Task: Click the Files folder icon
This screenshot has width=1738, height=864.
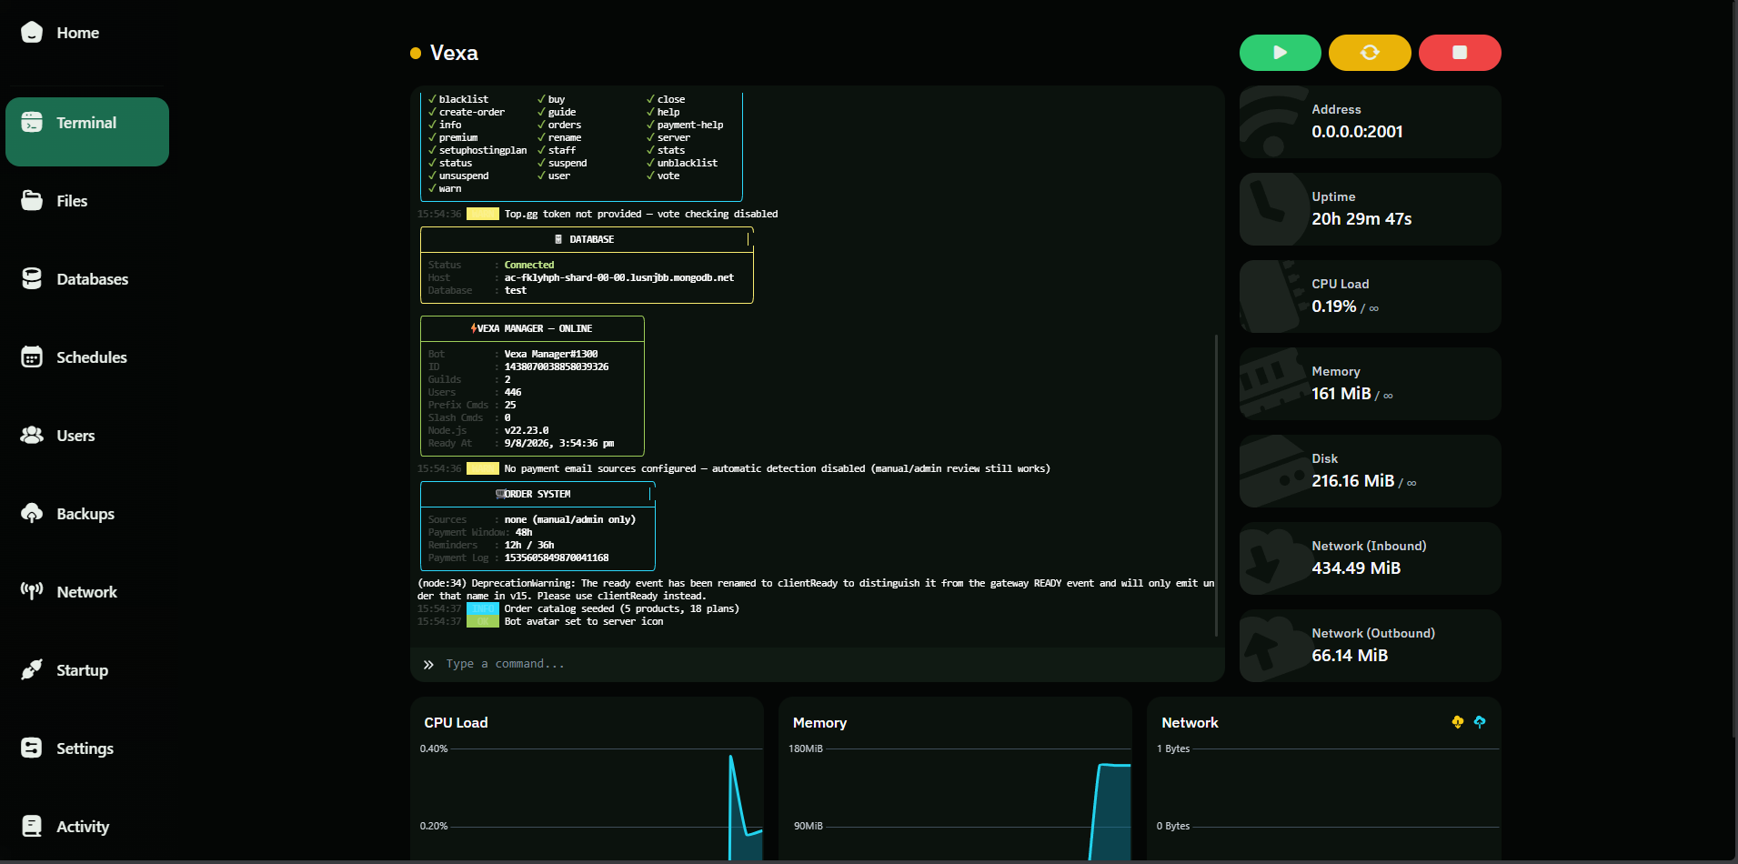Action: point(32,201)
